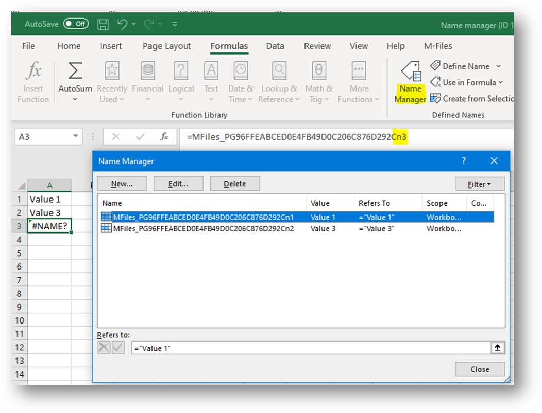The width and height of the screenshot is (542, 413).
Task: Toggle the AutoSave switch
Action: [x=76, y=24]
